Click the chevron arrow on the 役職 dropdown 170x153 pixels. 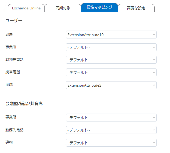154,85
